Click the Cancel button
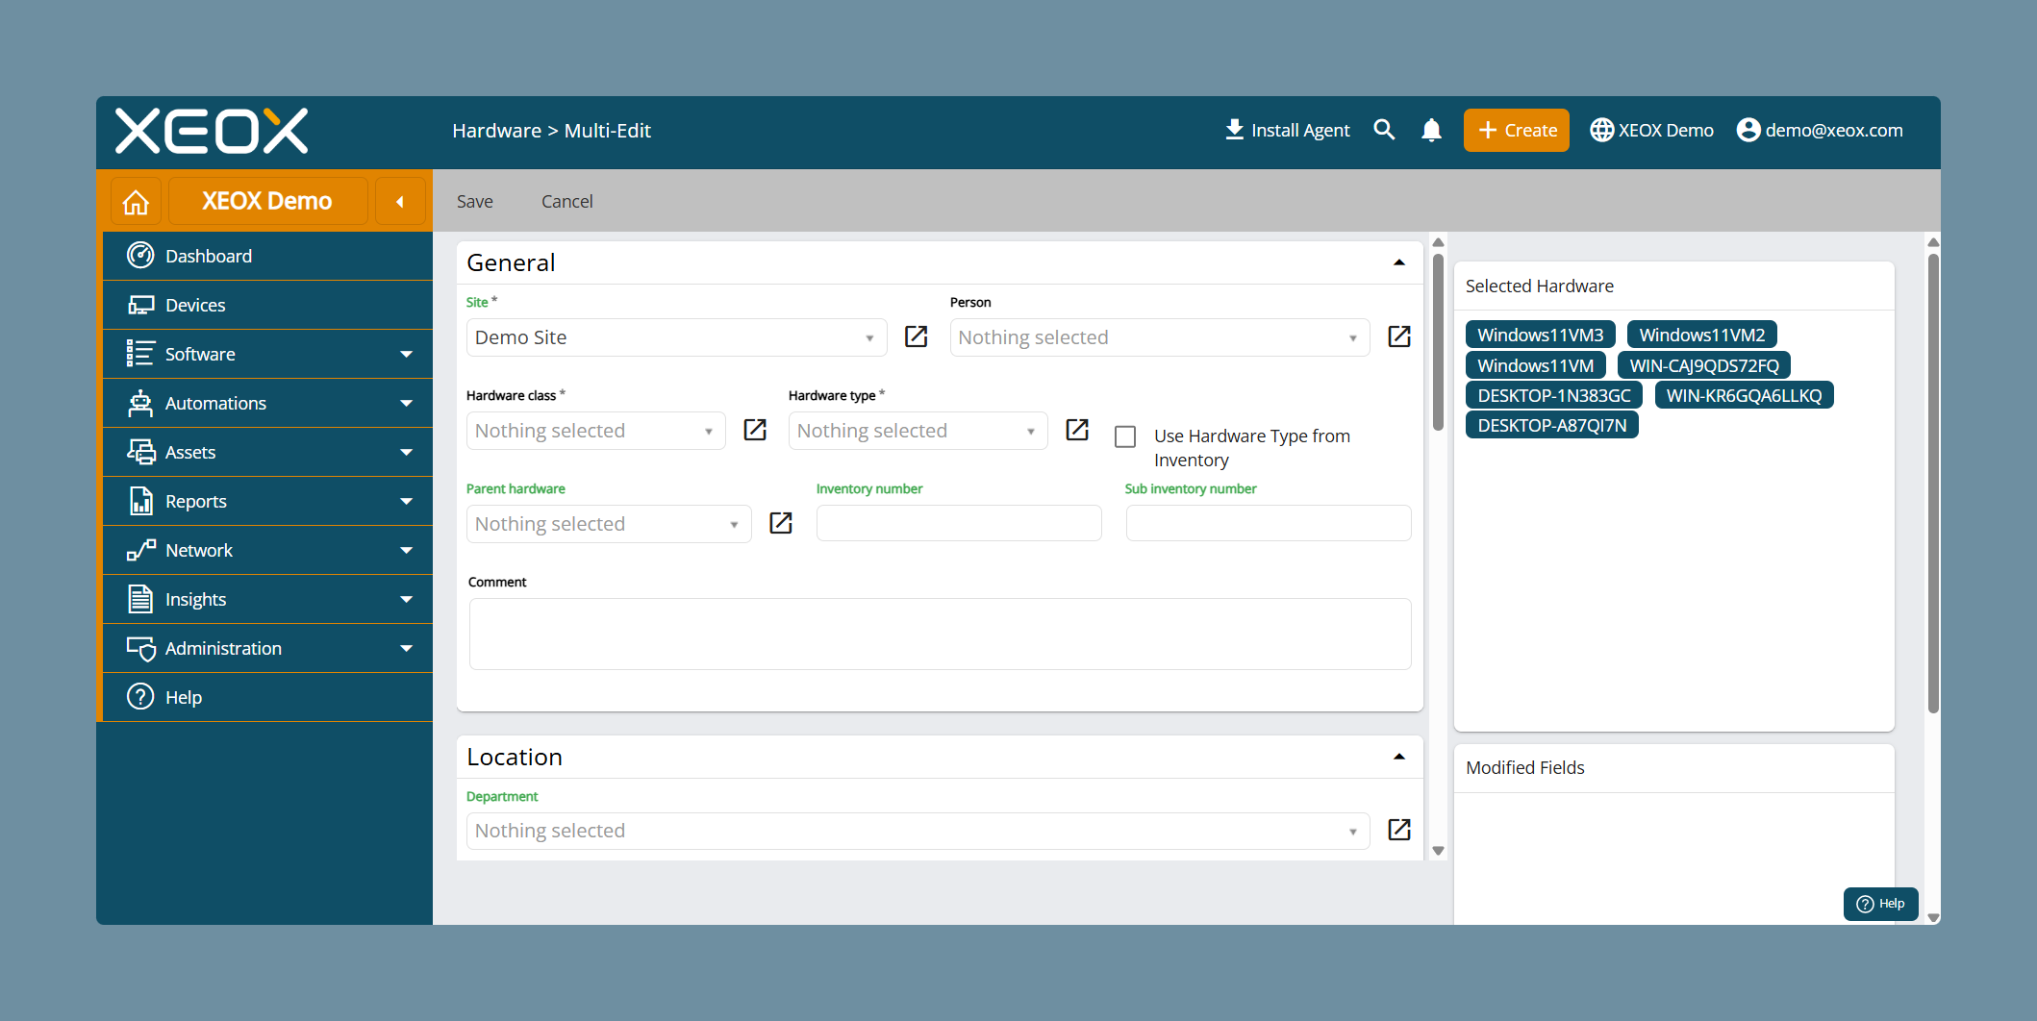 pos(567,201)
